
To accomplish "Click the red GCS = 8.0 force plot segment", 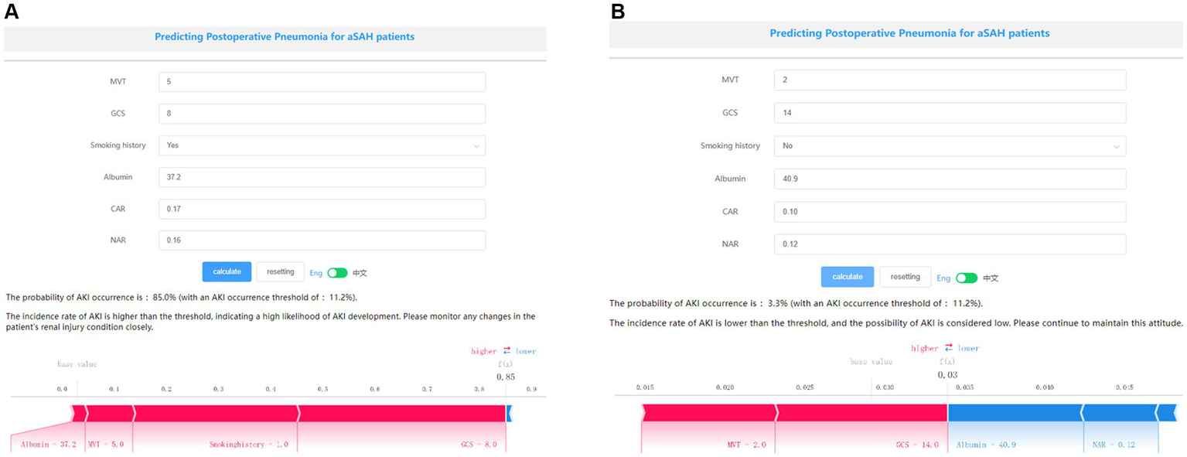I will pyautogui.click(x=401, y=414).
